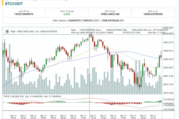Click time axis label Dec 17 02:00
The image size is (179, 119).
(23, 117)
